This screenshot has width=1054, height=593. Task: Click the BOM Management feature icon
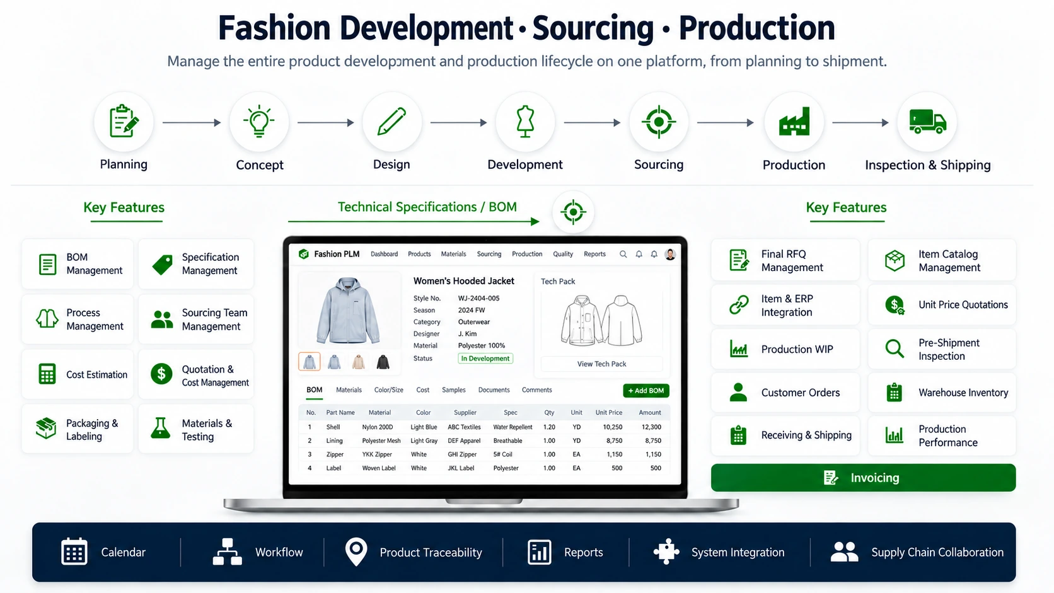point(47,264)
